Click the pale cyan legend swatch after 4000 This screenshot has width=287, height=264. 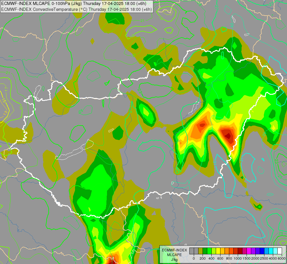(276, 251)
